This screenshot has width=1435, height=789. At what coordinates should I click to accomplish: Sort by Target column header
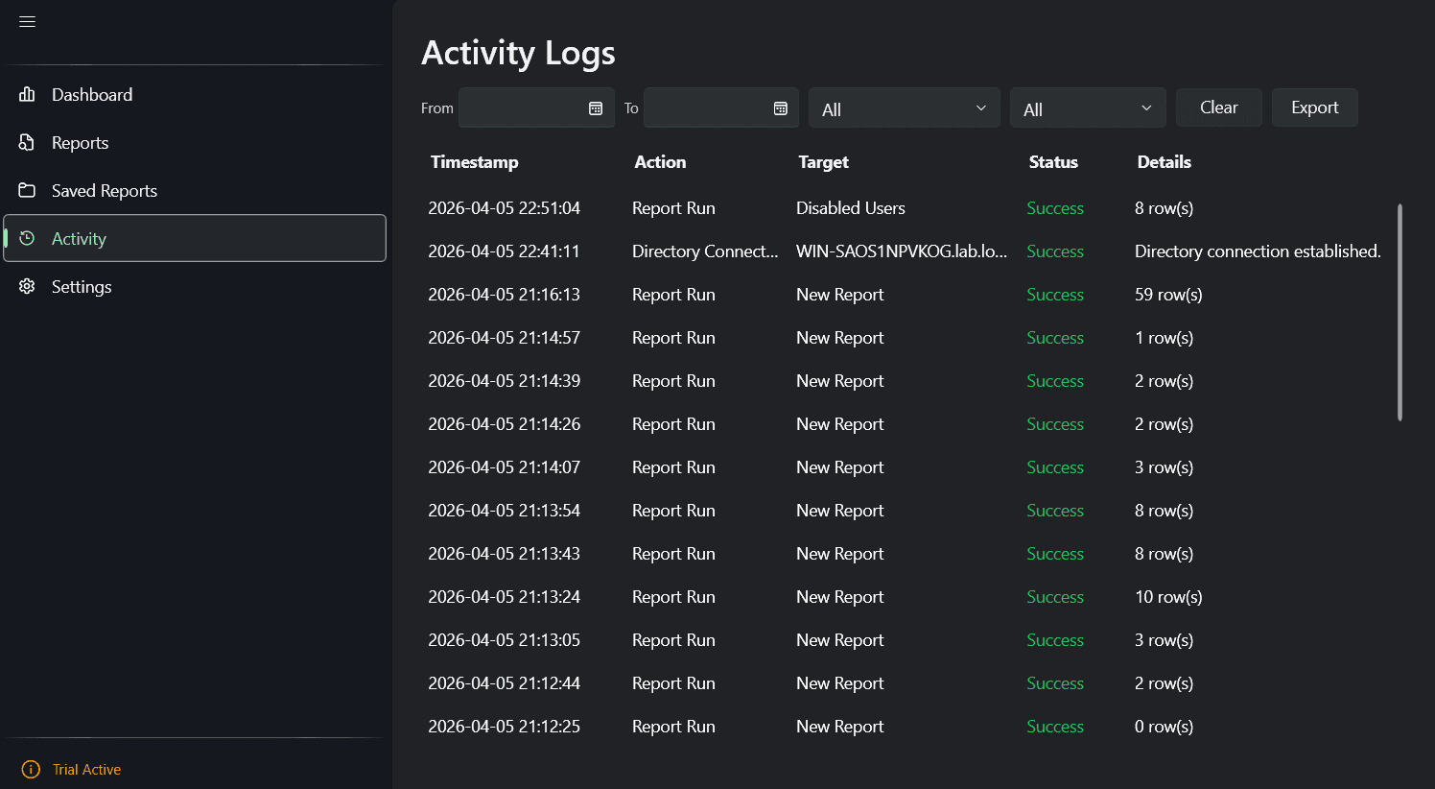coord(823,161)
